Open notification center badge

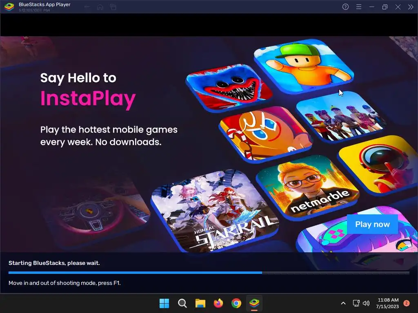[407, 303]
